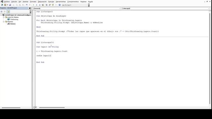Select the AutoCAD Objetos folder
This screenshot has width=212, height=119.
coord(13,17)
